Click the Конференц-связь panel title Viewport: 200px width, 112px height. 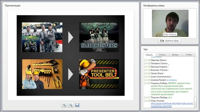[154, 6]
